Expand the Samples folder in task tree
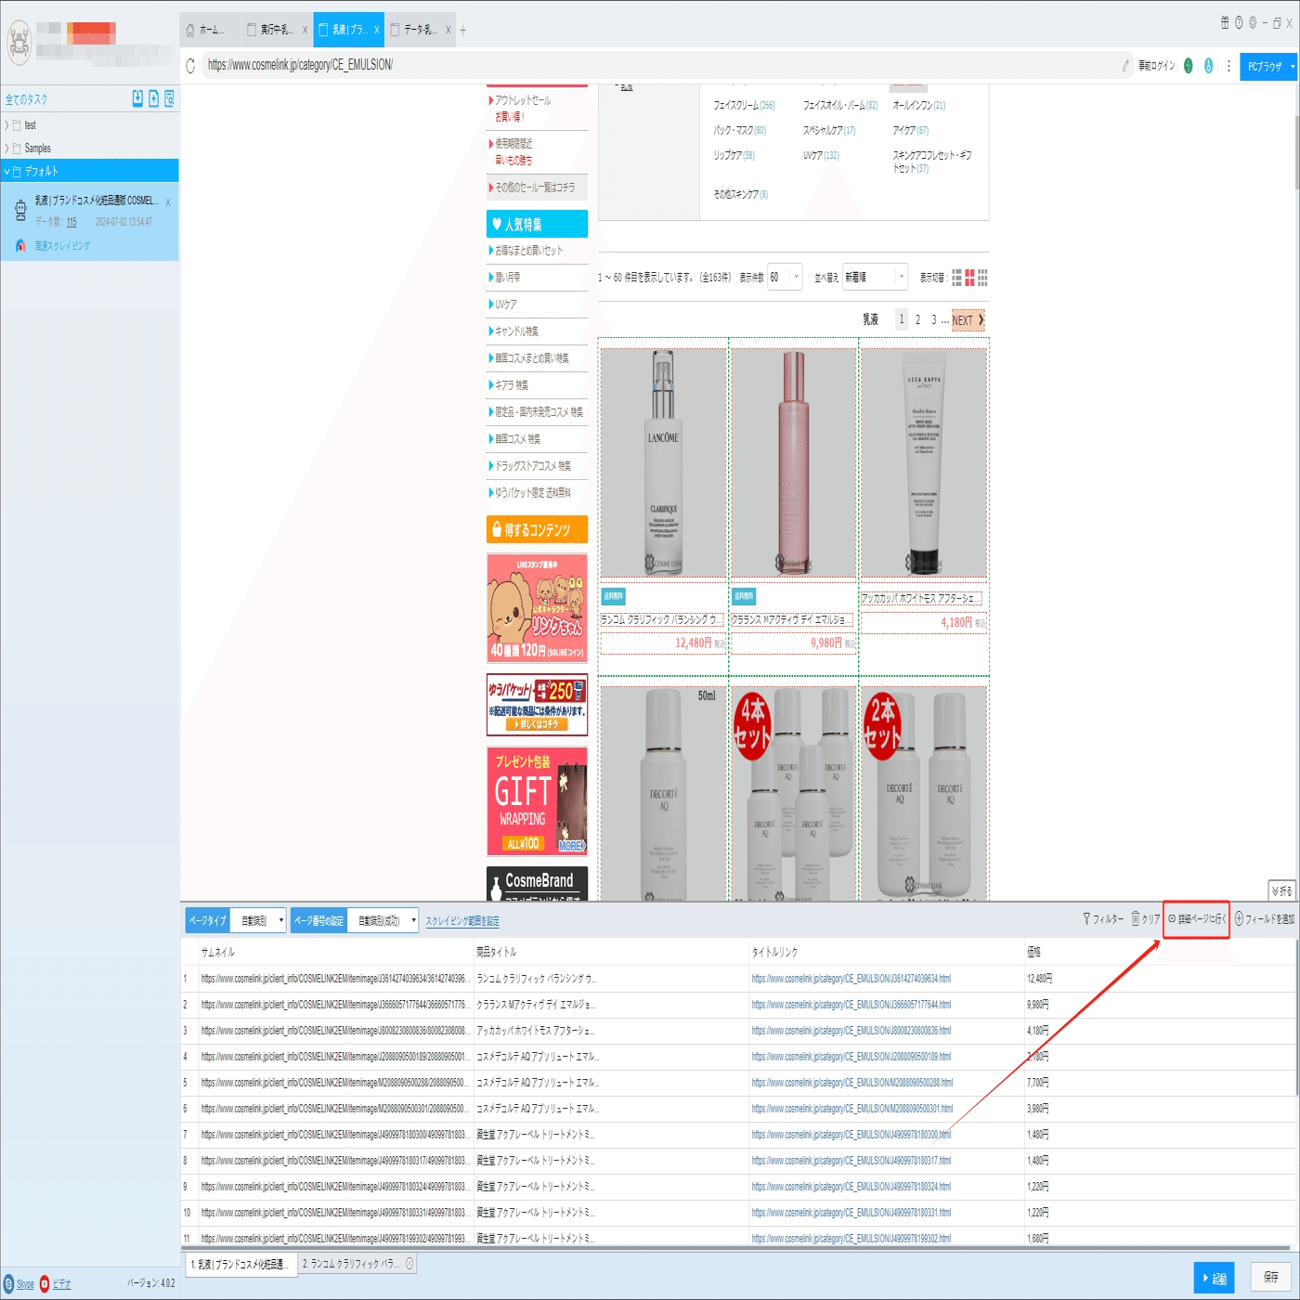This screenshot has height=1300, width=1300. pyautogui.click(x=7, y=149)
